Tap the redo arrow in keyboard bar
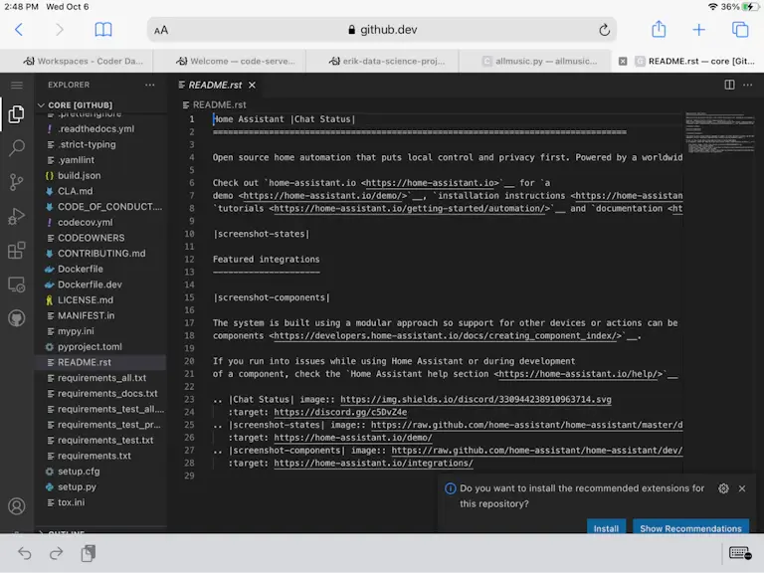Viewport: 764px width, 573px height. 57,553
